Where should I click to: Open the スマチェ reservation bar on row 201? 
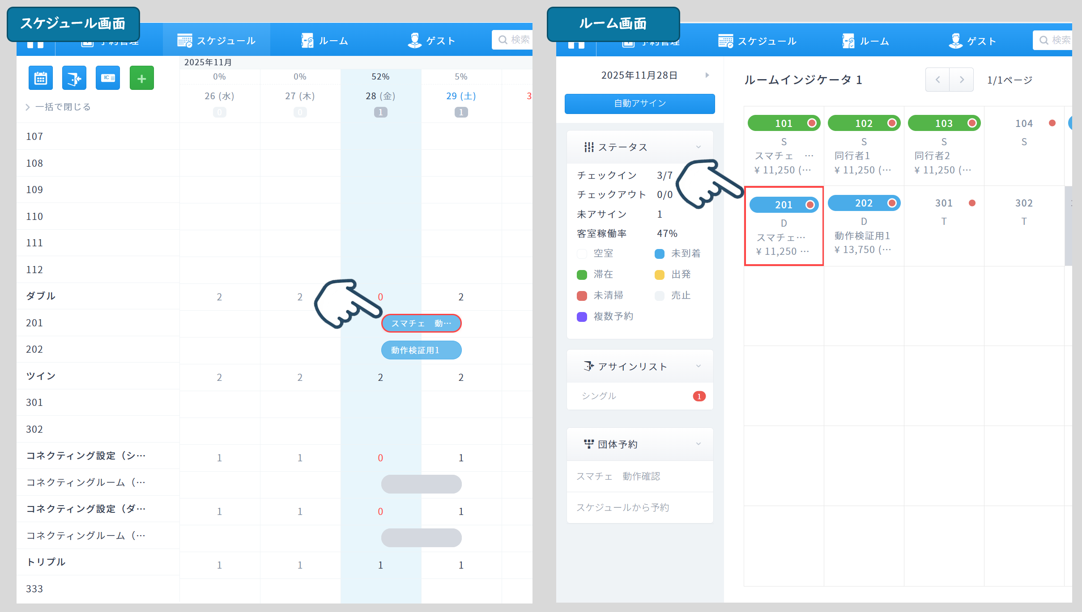pyautogui.click(x=421, y=323)
